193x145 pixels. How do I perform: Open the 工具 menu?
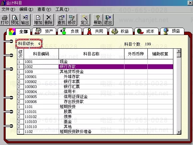point(62,9)
